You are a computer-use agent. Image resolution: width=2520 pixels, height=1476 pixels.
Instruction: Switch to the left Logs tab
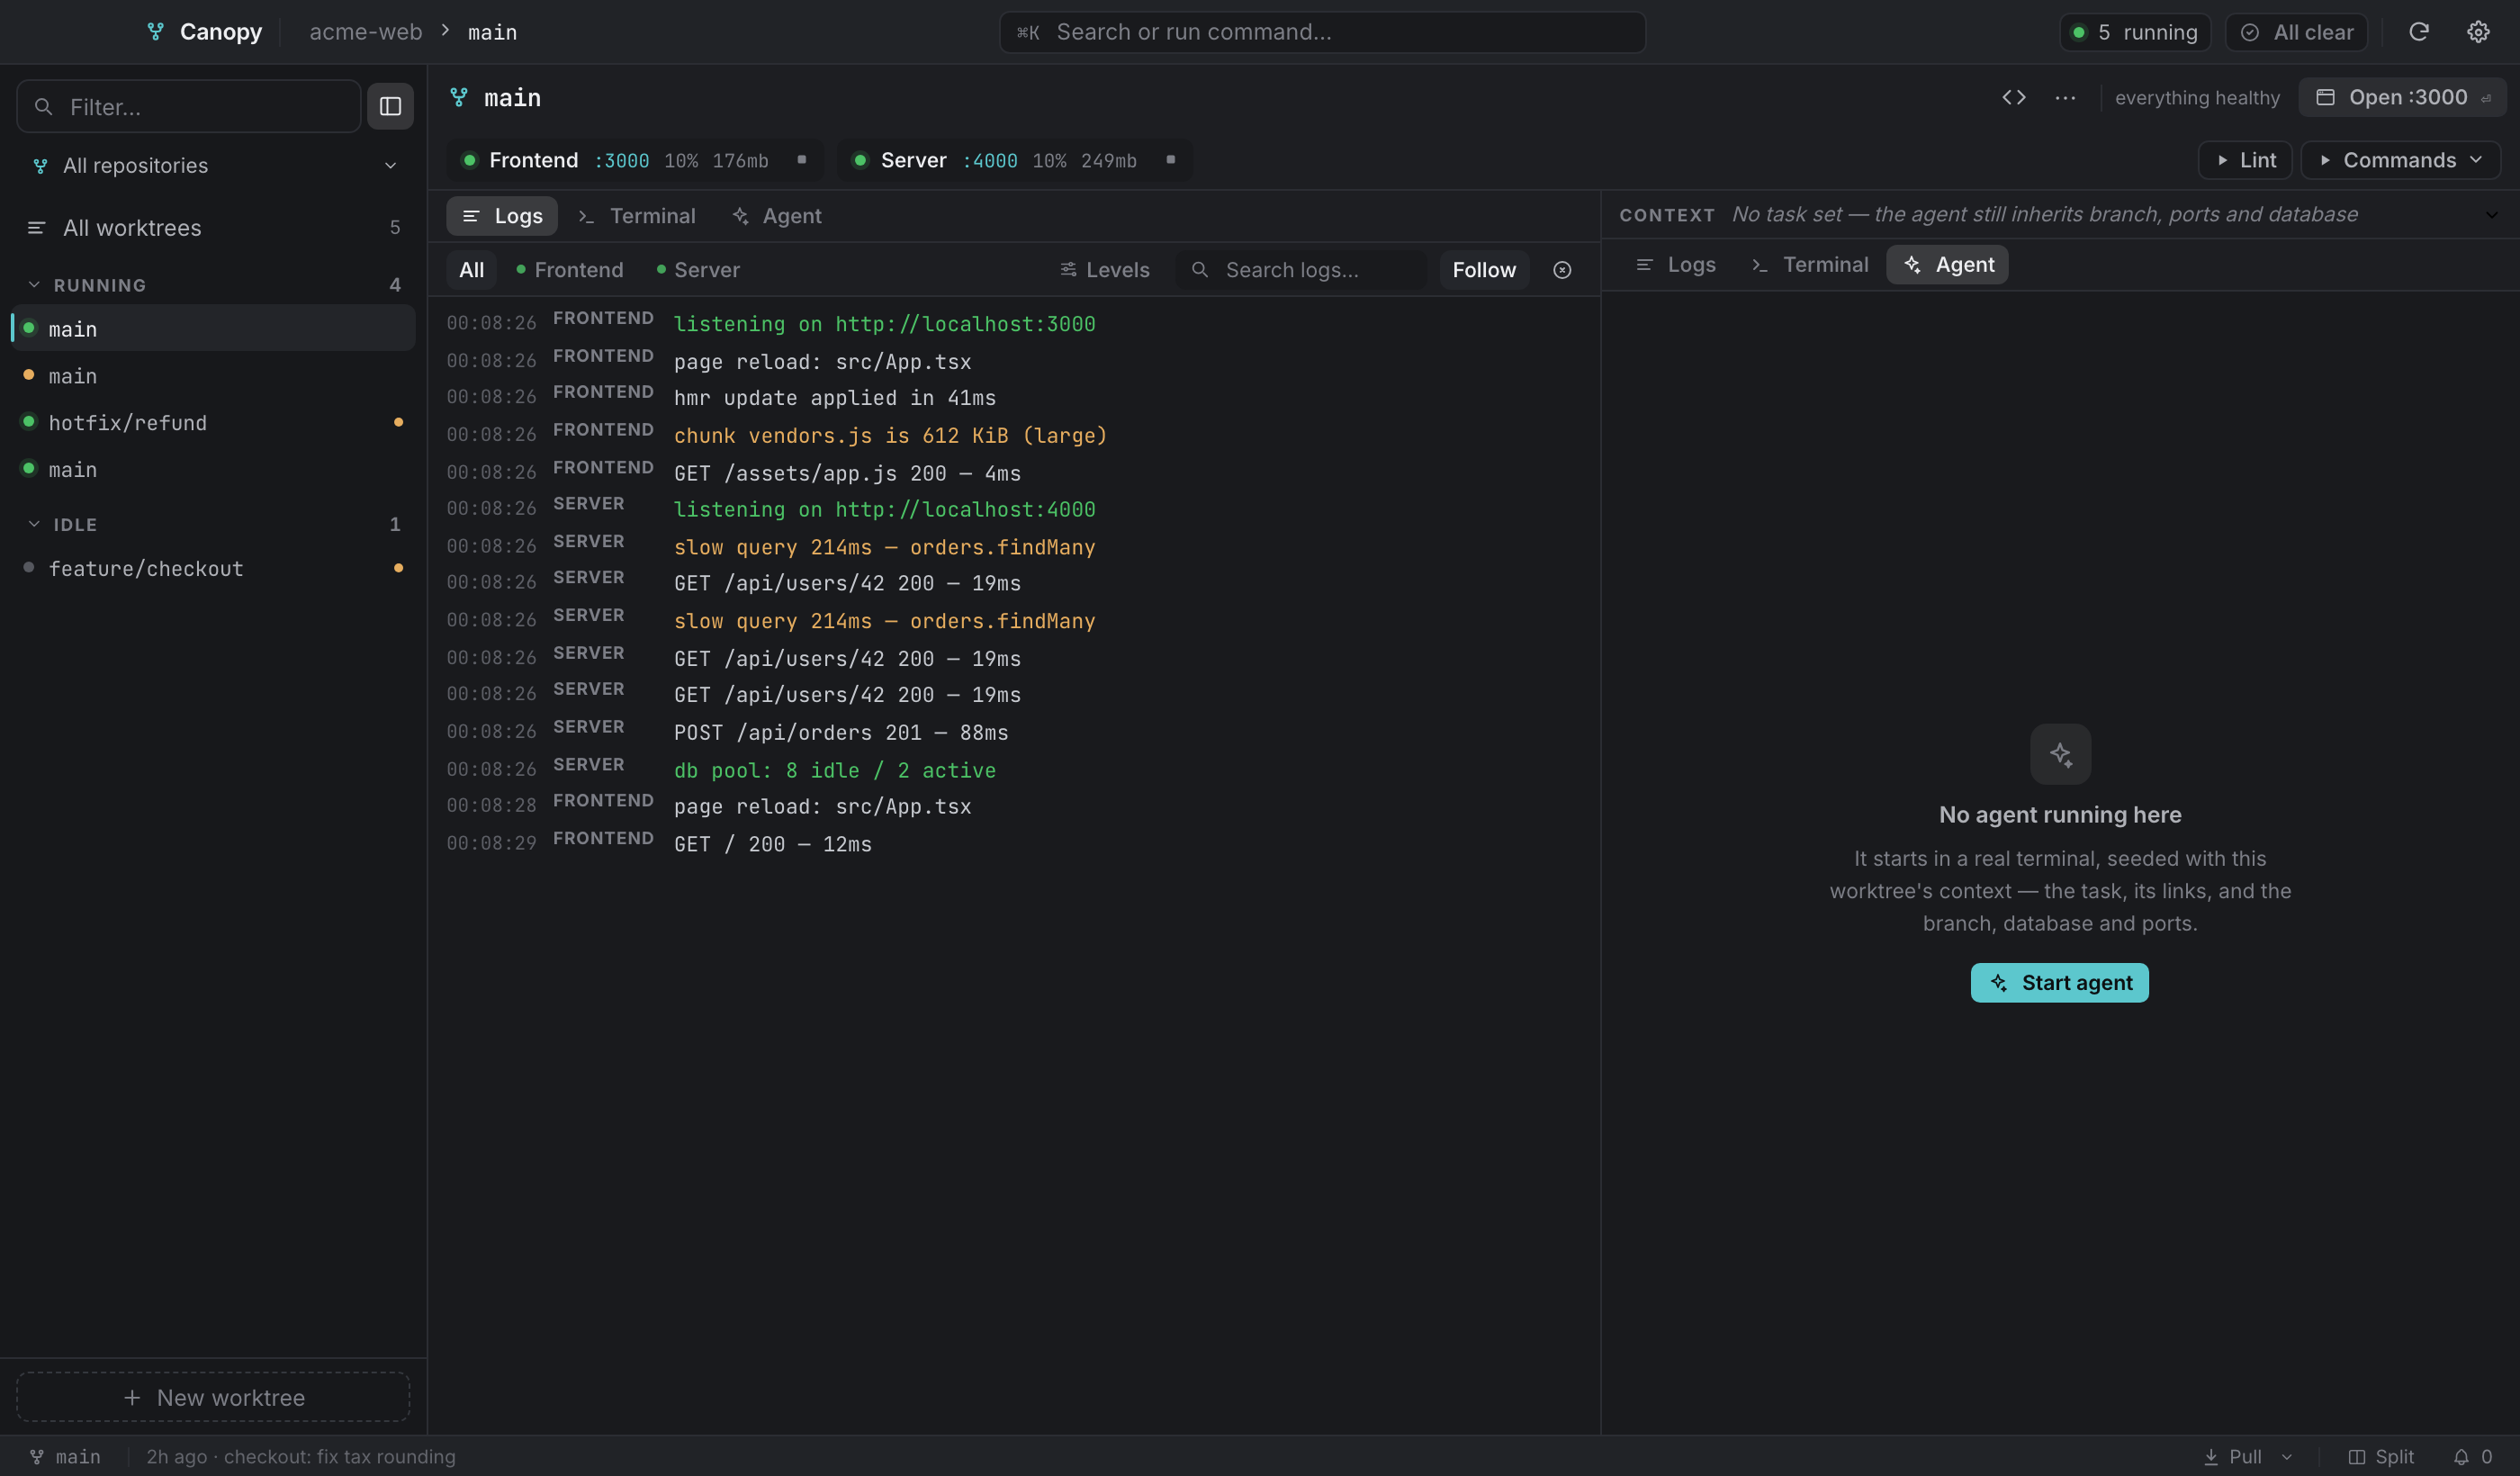(x=502, y=216)
